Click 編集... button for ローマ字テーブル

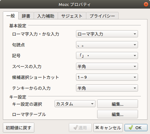point(117,114)
